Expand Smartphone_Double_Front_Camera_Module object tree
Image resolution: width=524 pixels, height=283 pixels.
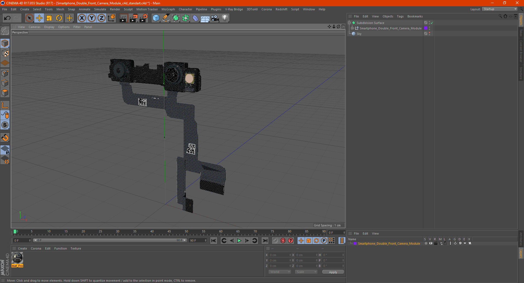click(352, 28)
